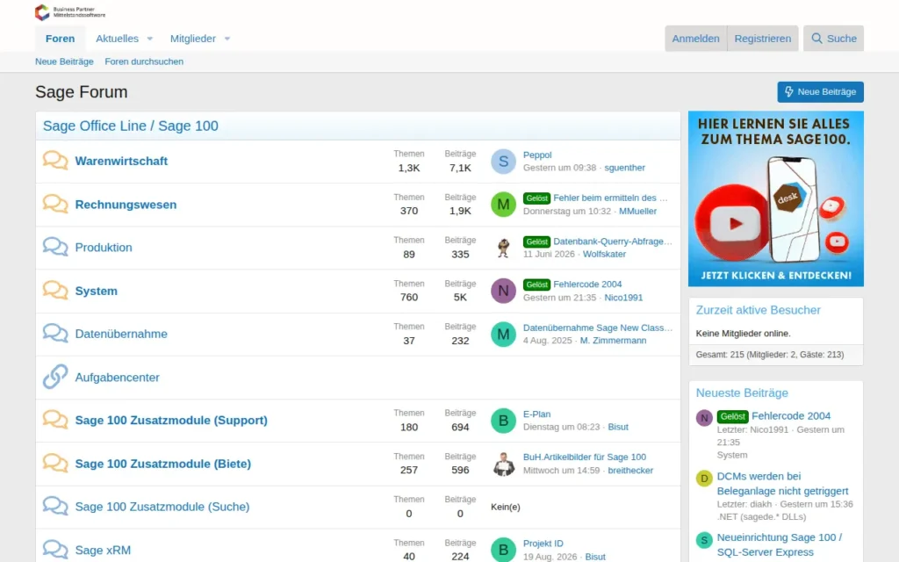Open Datenübernahme Sage New Class thread
The height and width of the screenshot is (562, 899).
click(597, 328)
